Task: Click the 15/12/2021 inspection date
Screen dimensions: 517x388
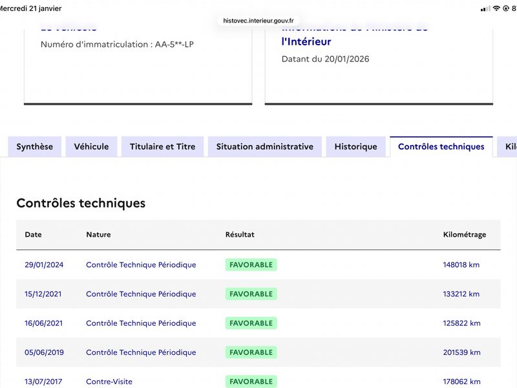Action: pyautogui.click(x=44, y=294)
